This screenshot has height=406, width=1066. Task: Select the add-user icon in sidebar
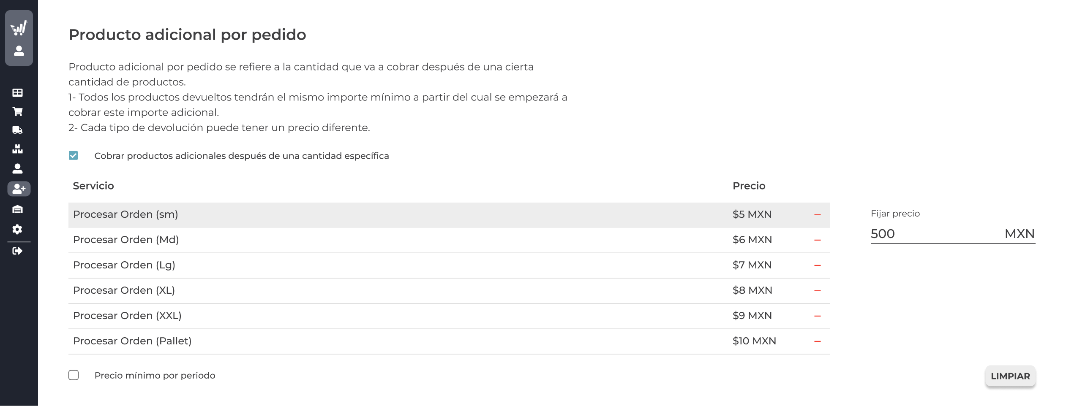pyautogui.click(x=19, y=189)
